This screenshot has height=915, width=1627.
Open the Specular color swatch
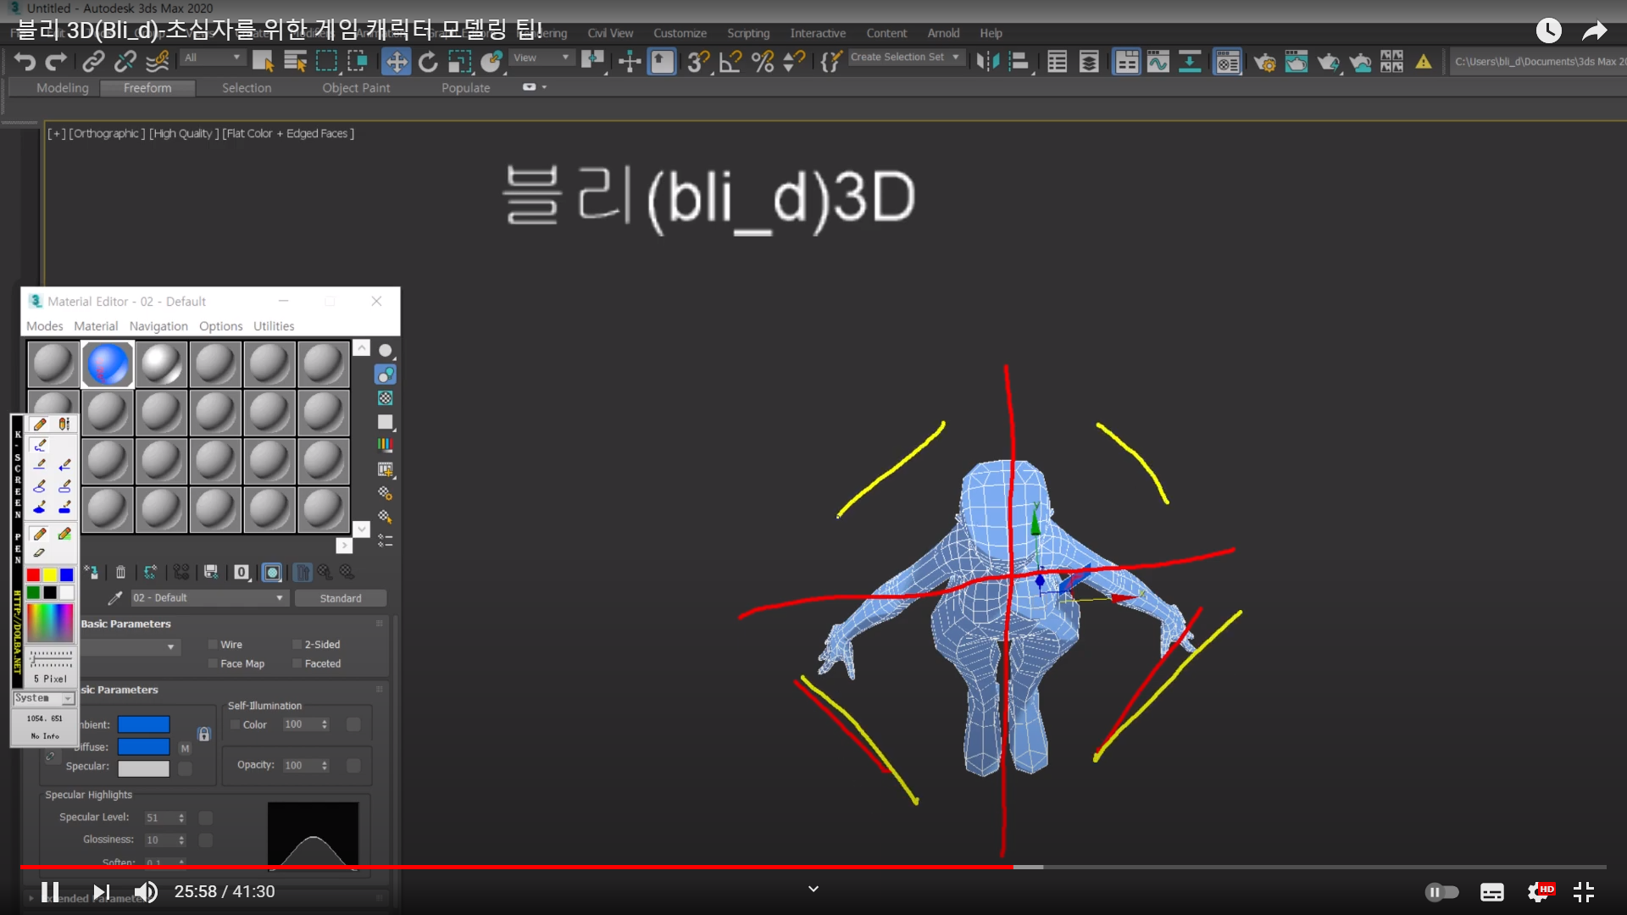143,768
